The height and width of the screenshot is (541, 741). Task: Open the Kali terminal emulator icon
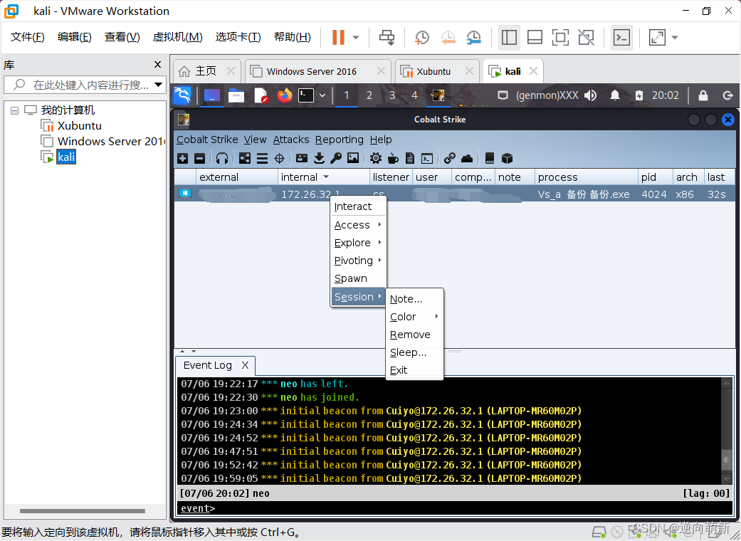pyautogui.click(x=306, y=95)
